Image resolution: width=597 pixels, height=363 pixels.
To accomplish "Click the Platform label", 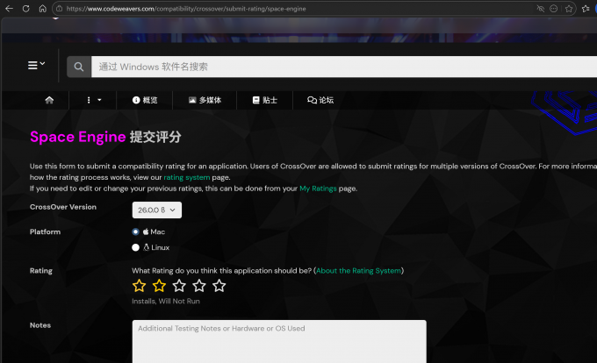I will [x=45, y=231].
